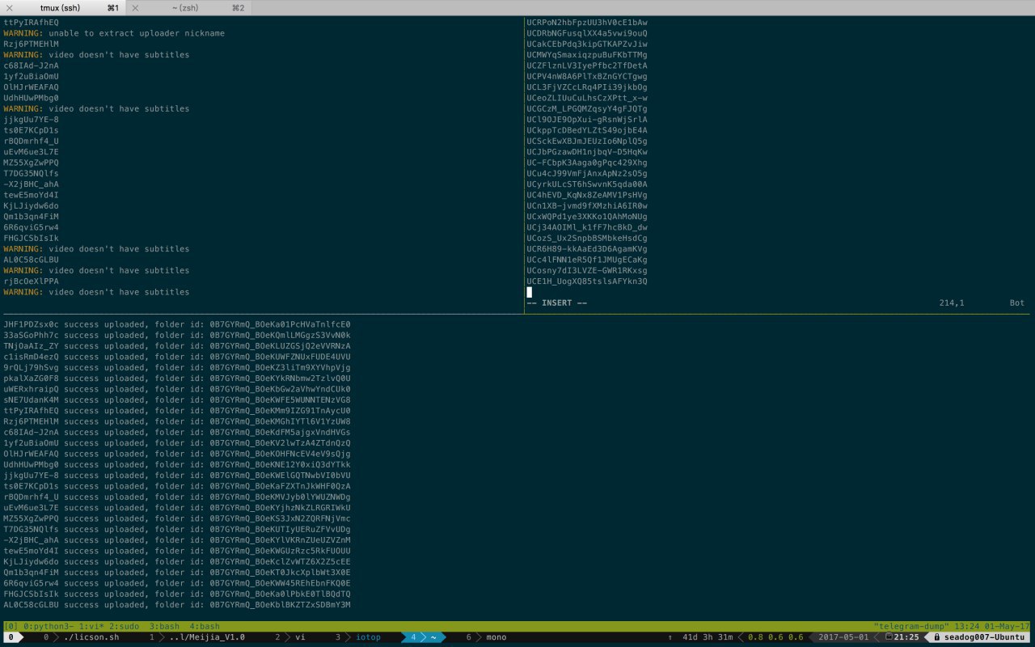The image size is (1035, 647).
Task: Click the 2017-05-01 date segment
Action: (843, 637)
